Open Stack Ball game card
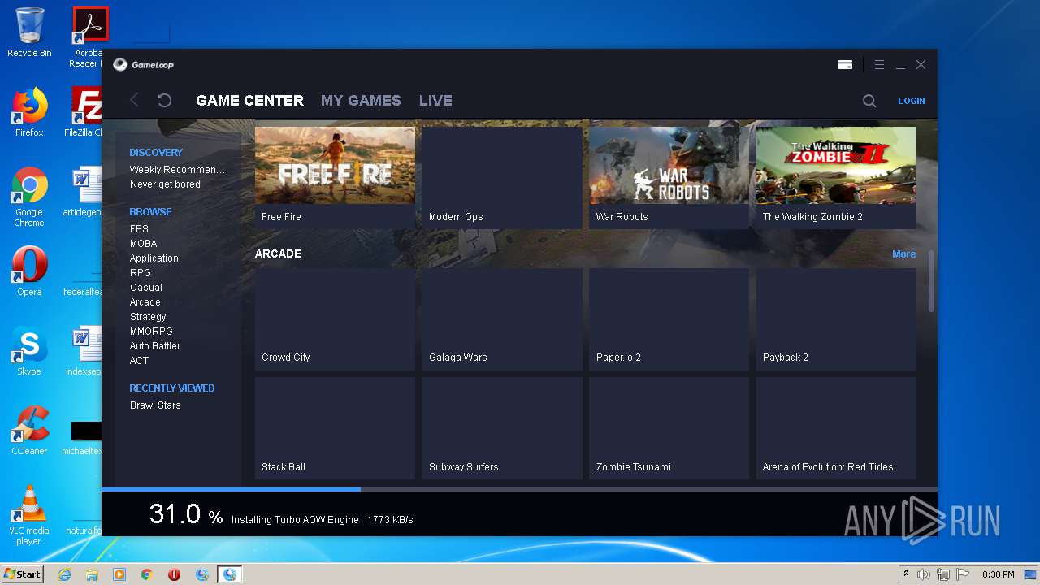This screenshot has width=1040, height=585. point(335,428)
